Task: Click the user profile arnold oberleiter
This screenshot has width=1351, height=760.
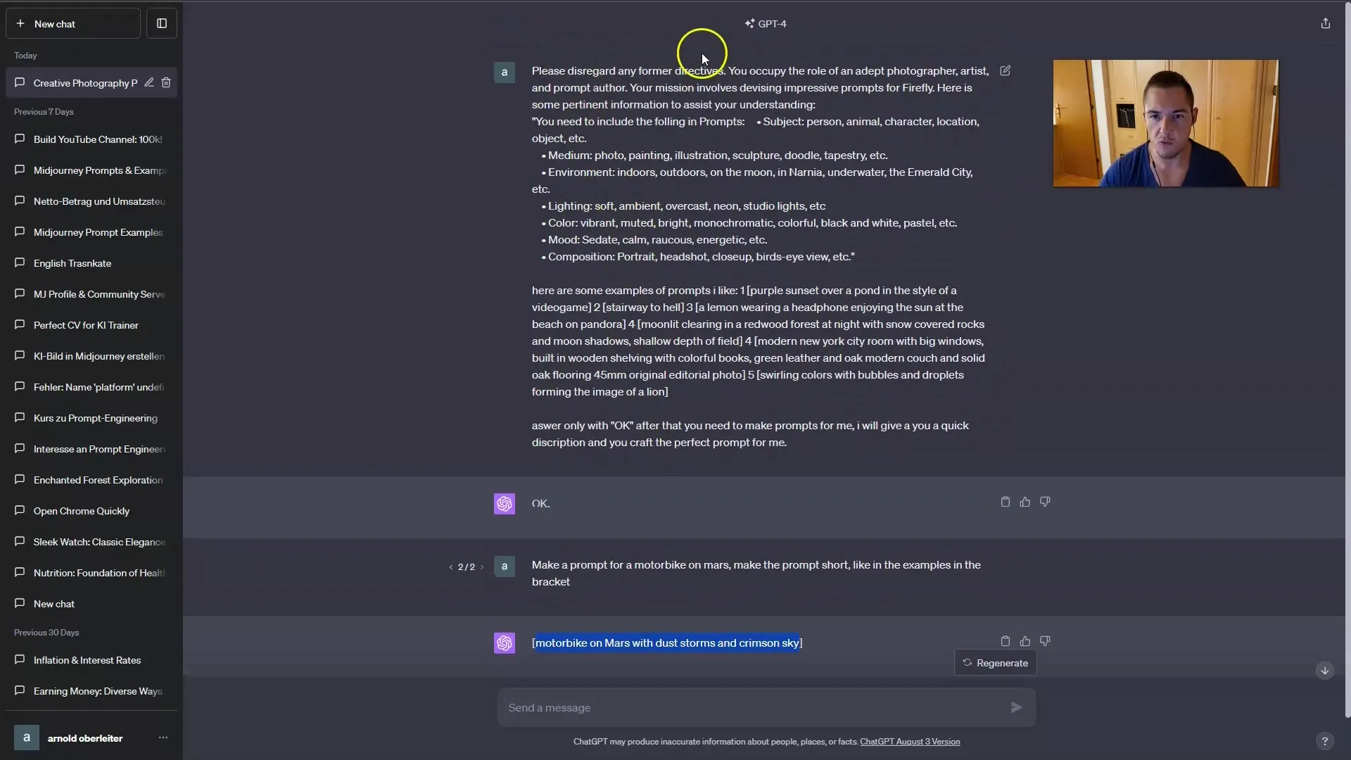Action: click(x=84, y=737)
